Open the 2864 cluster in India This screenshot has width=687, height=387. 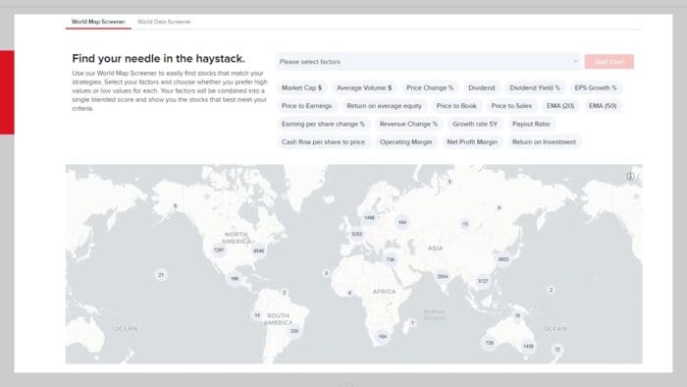(x=443, y=277)
